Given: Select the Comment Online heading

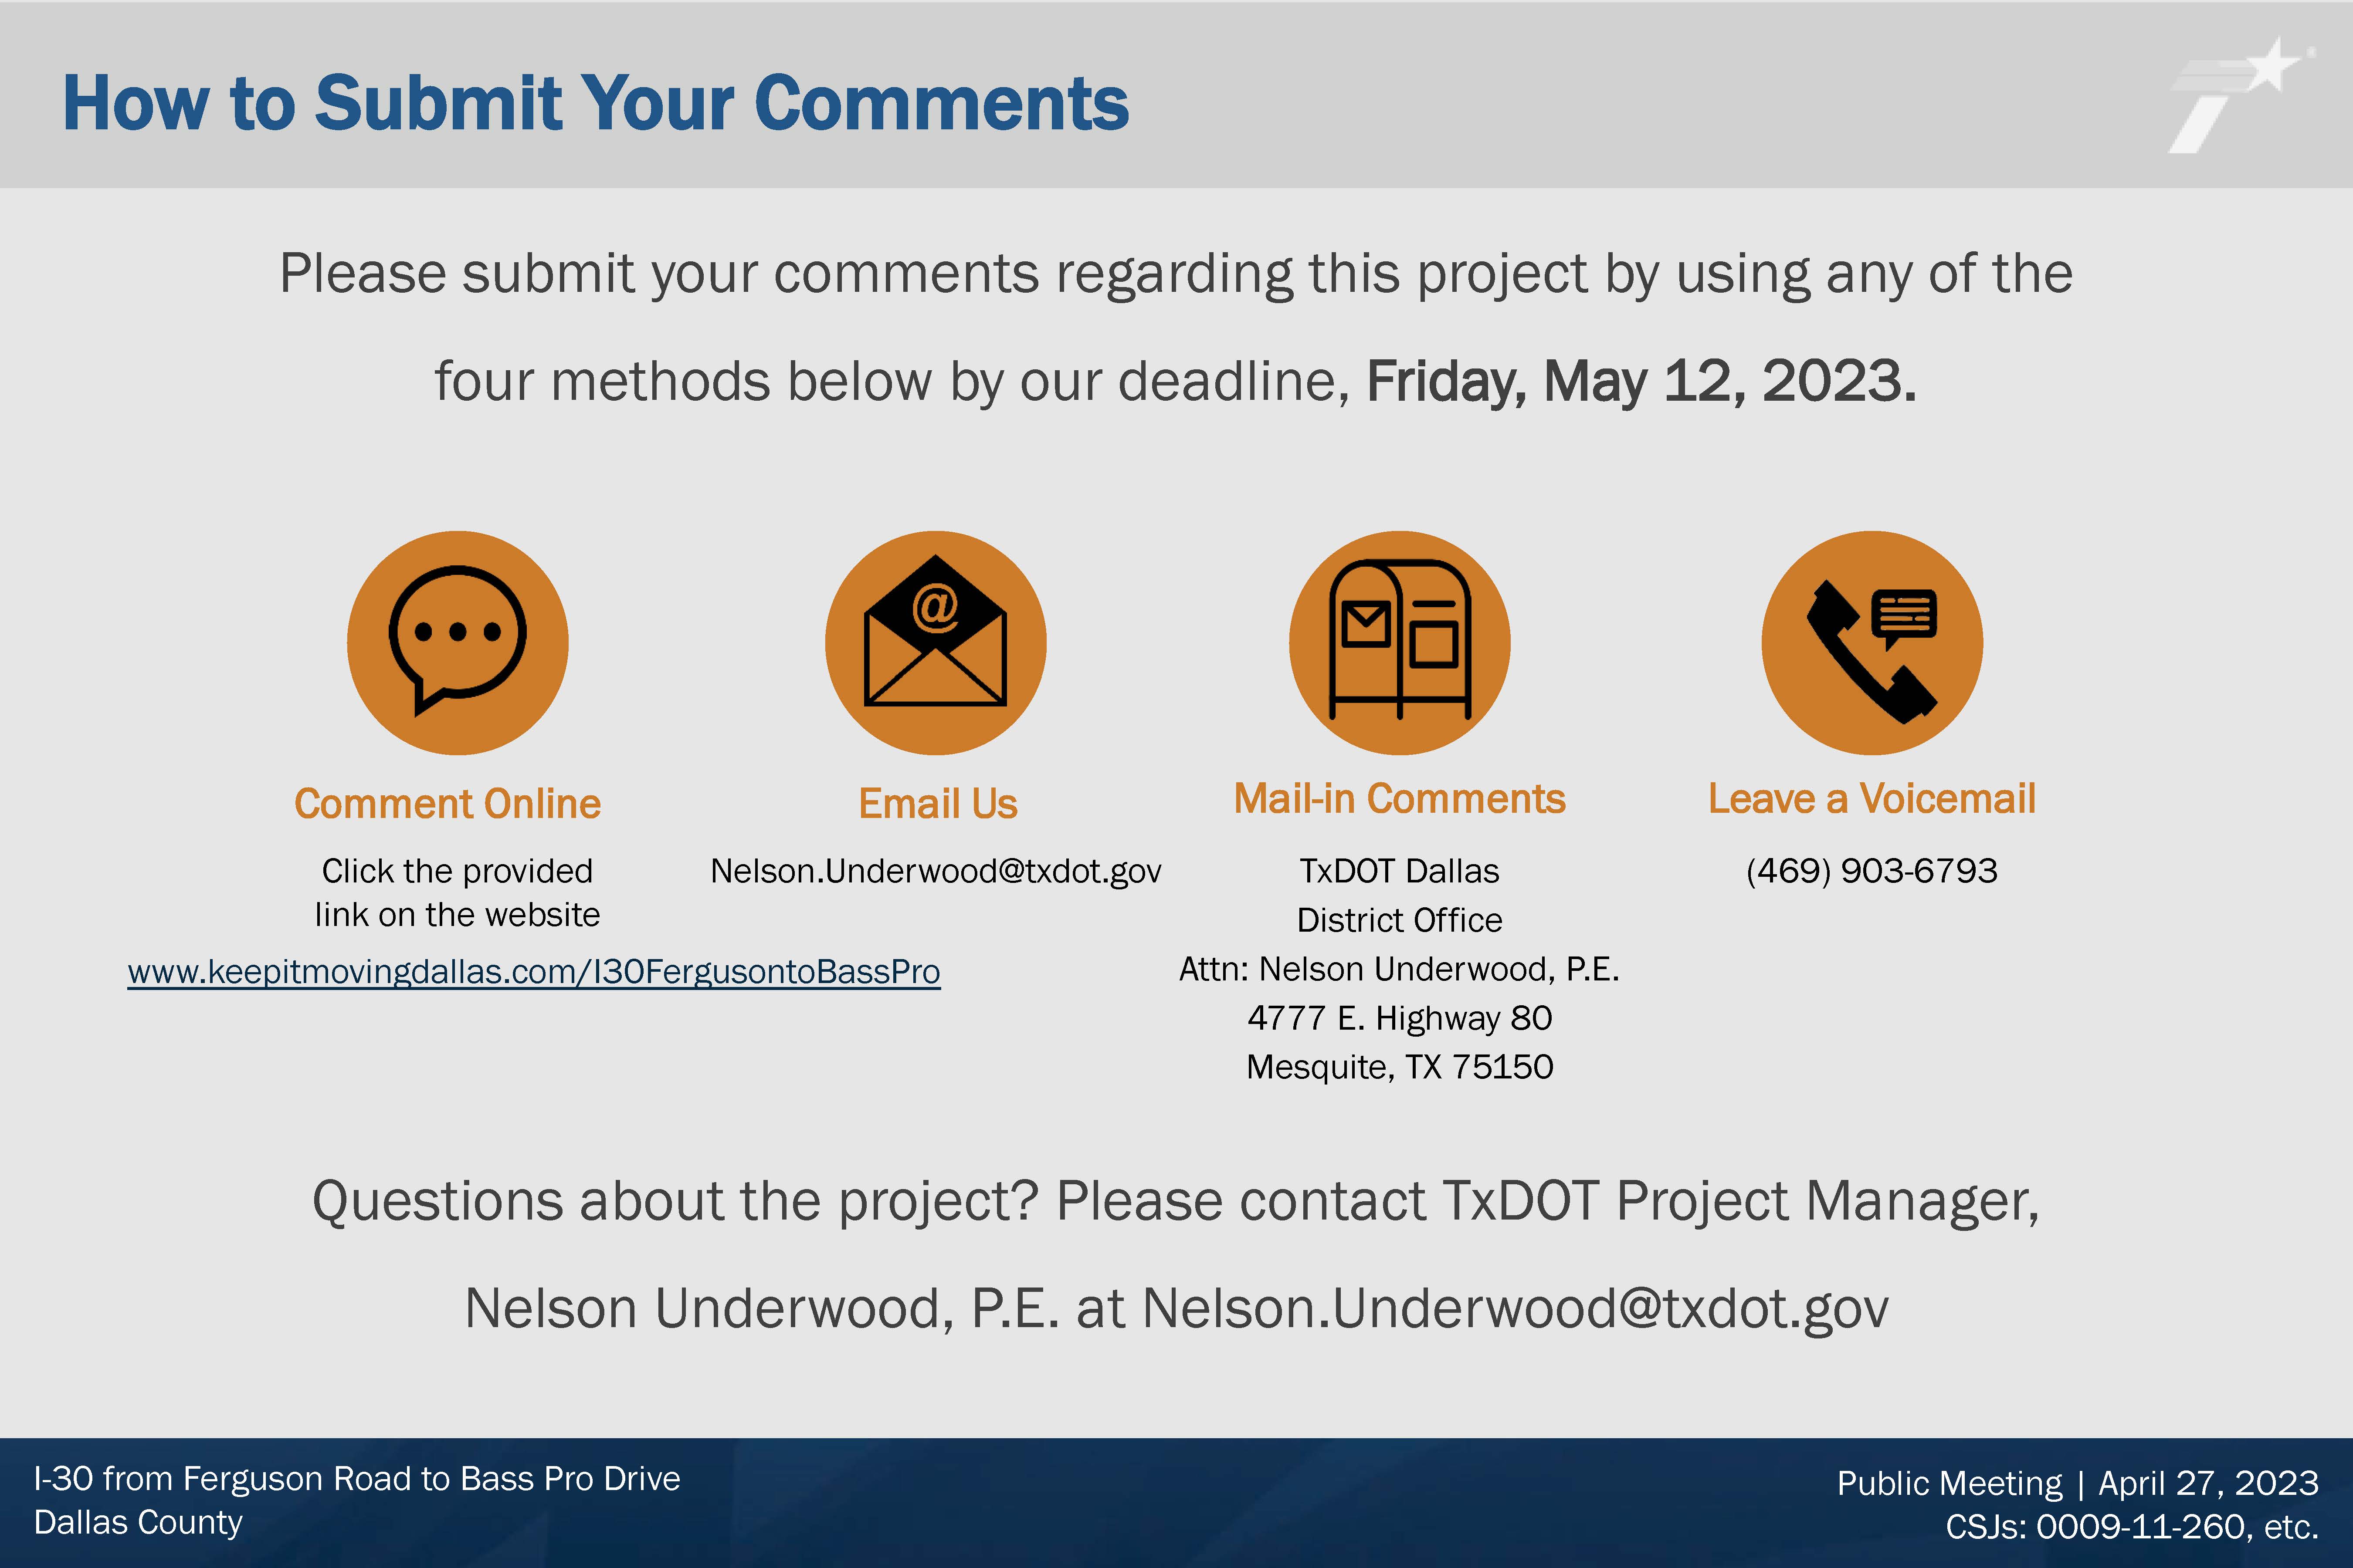Looking at the screenshot, I should point(447,804).
